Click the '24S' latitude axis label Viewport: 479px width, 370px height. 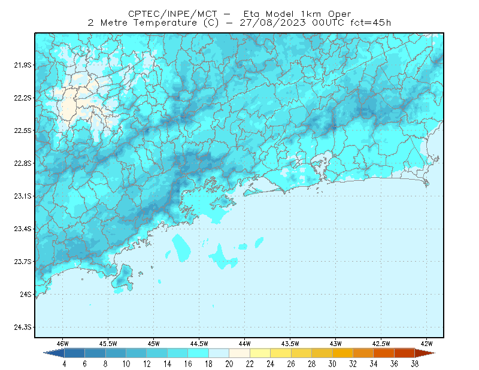pyautogui.click(x=26, y=294)
